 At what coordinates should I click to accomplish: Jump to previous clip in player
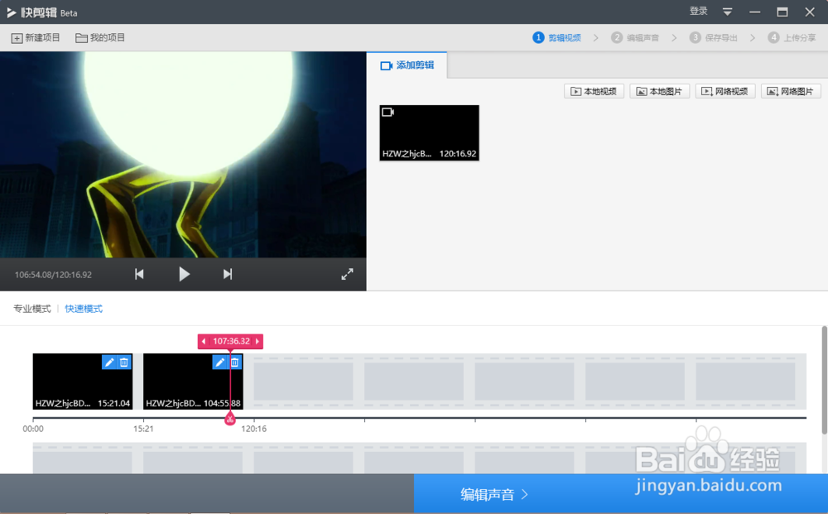tap(139, 275)
